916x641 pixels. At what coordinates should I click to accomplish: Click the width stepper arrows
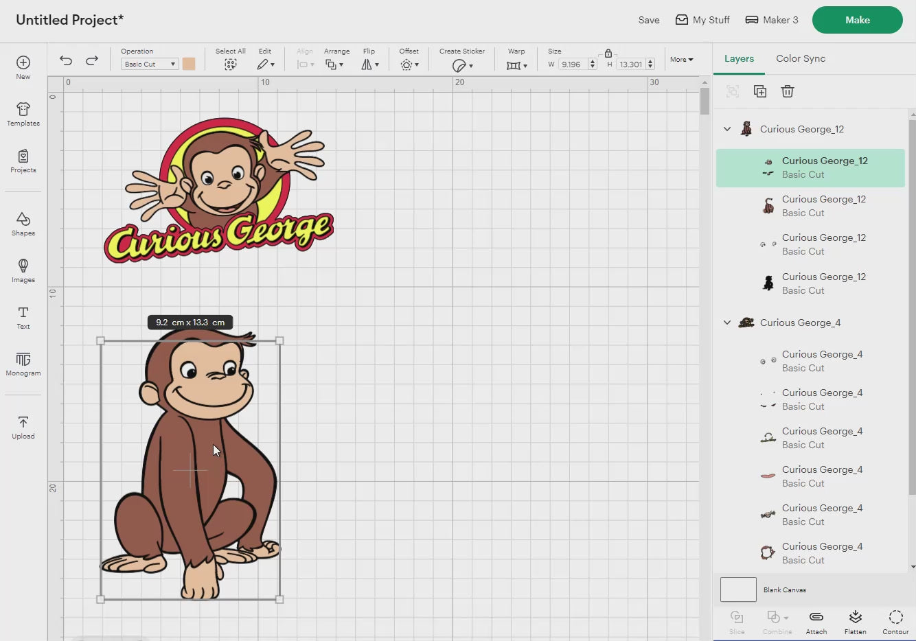point(593,65)
